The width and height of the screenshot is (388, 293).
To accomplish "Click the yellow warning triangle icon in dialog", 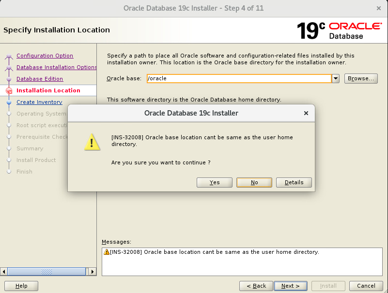I will pyautogui.click(x=92, y=142).
